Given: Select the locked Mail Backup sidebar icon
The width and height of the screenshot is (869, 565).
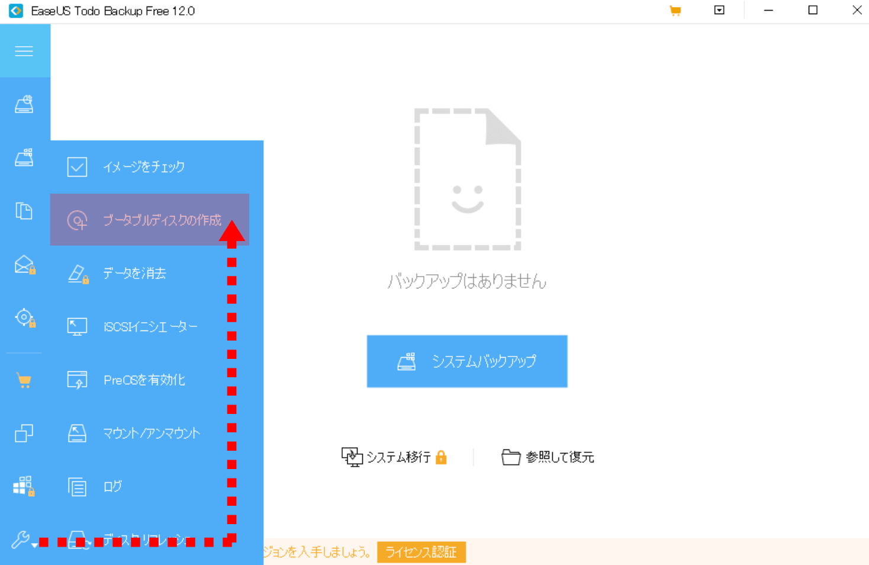Looking at the screenshot, I should pyautogui.click(x=24, y=265).
